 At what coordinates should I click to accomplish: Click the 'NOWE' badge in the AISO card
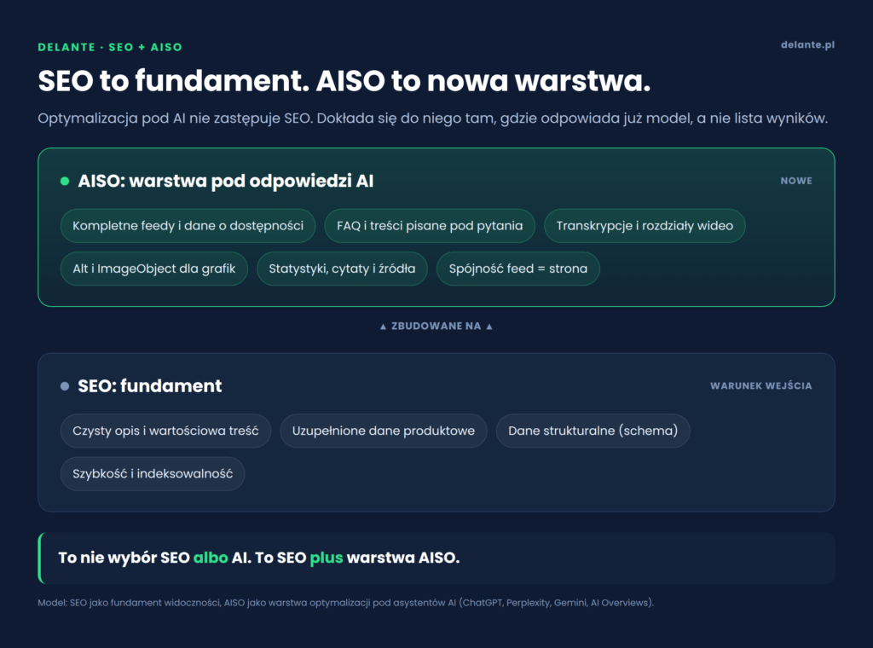tap(796, 181)
